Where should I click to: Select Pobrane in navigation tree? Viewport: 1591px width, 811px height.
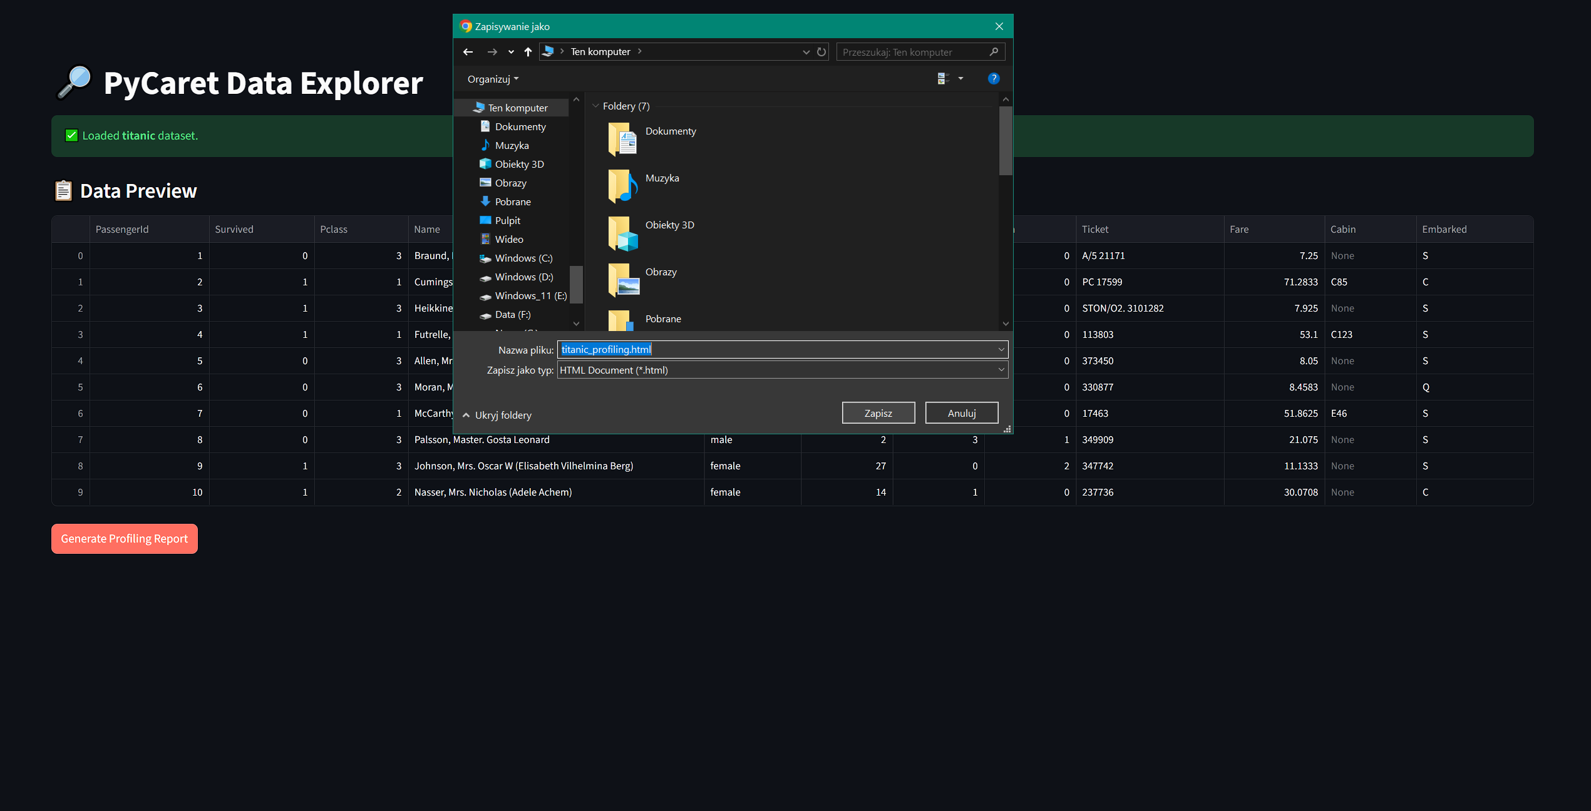[512, 202]
